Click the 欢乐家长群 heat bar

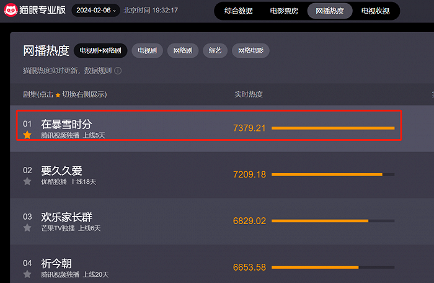[x=333, y=221]
